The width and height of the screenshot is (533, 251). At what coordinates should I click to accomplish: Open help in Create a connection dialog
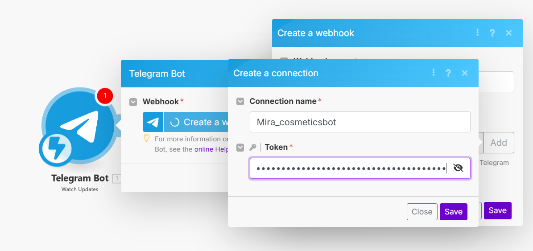tap(448, 73)
